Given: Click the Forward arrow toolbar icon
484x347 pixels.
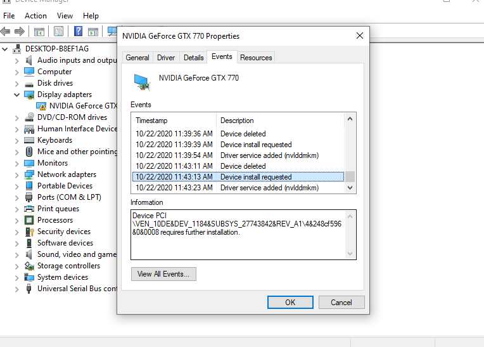Looking at the screenshot, I should (x=20, y=31).
